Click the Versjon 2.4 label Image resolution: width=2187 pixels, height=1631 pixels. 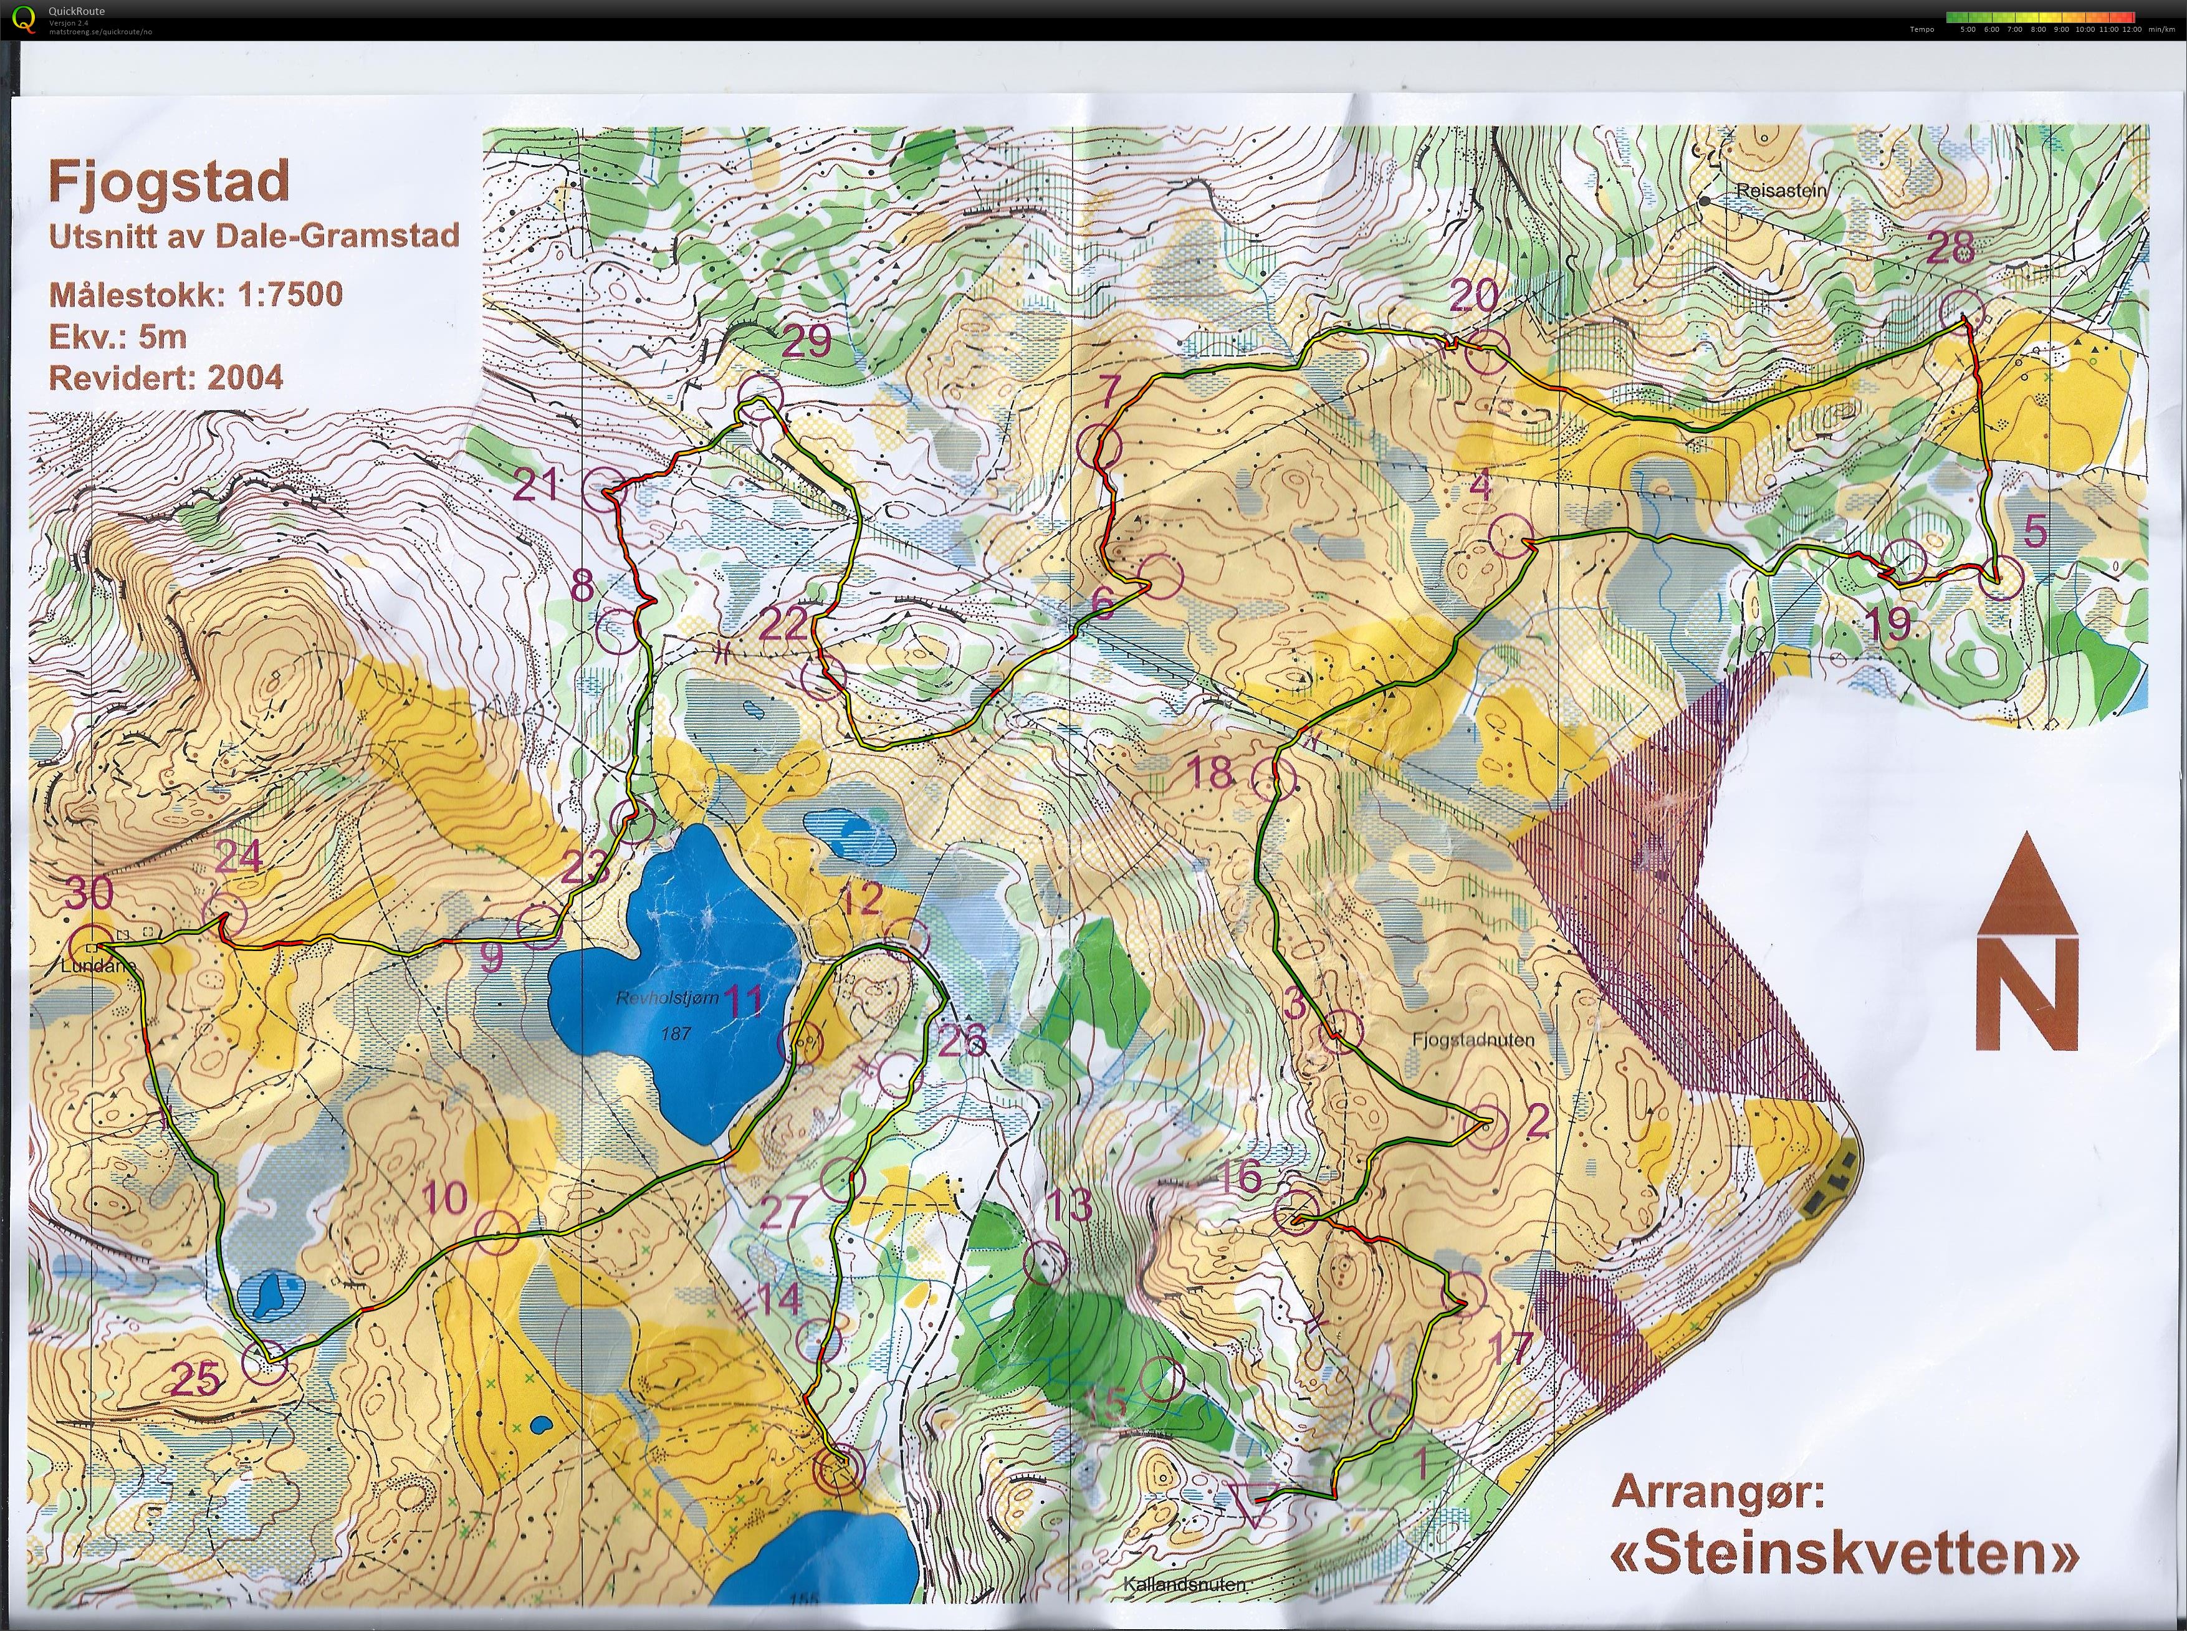point(69,25)
